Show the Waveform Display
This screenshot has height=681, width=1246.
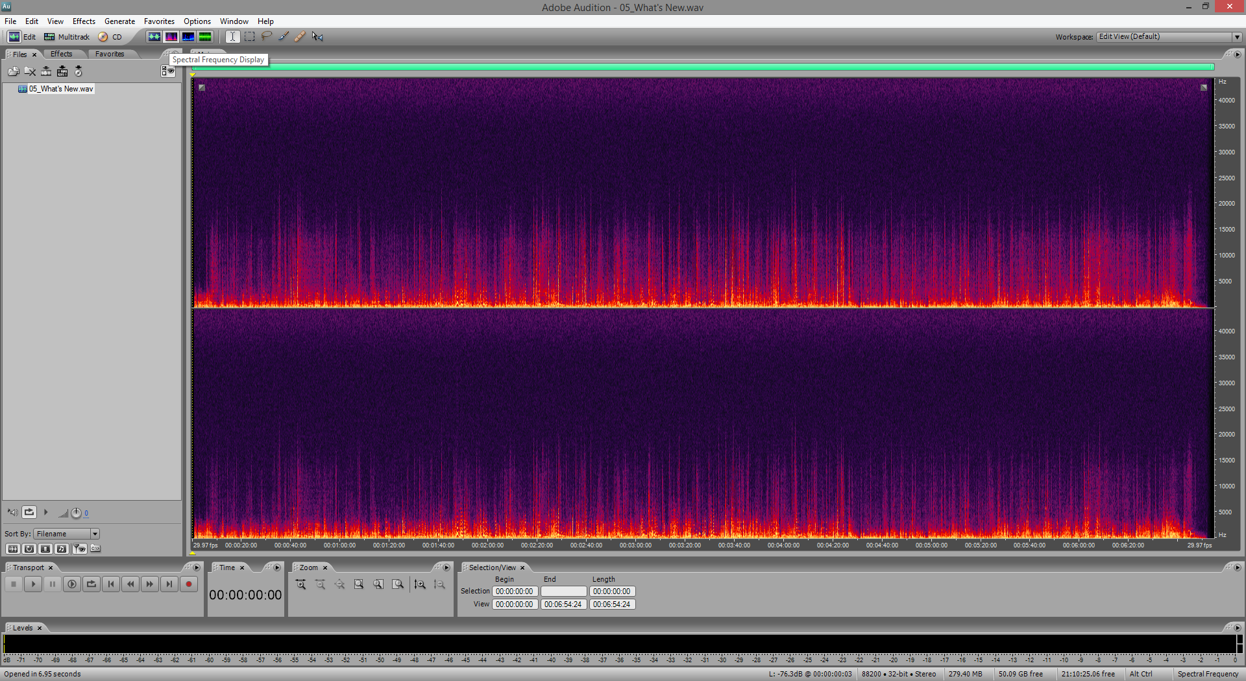click(154, 37)
